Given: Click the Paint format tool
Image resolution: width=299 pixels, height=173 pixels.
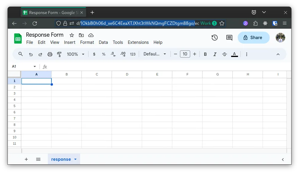Looking at the screenshot, I should pyautogui.click(x=59, y=54).
